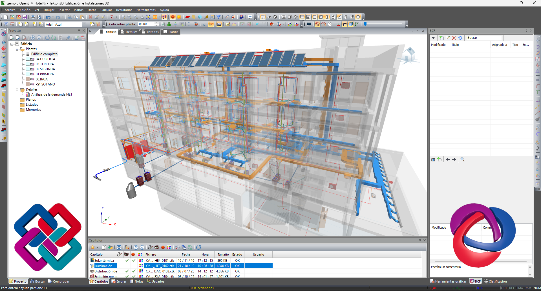The width and height of the screenshot is (541, 291).
Task: Click the red X delete icon in BCF panel
Action: click(x=454, y=38)
